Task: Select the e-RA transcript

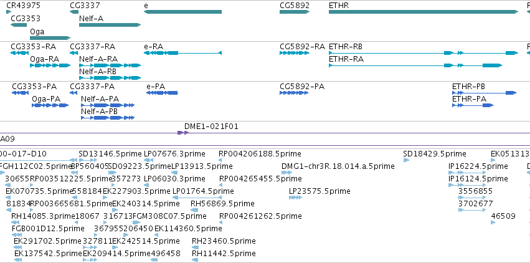Action: [182, 53]
